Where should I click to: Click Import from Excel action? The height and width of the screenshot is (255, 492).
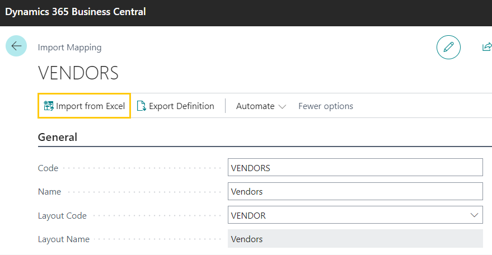click(x=84, y=106)
